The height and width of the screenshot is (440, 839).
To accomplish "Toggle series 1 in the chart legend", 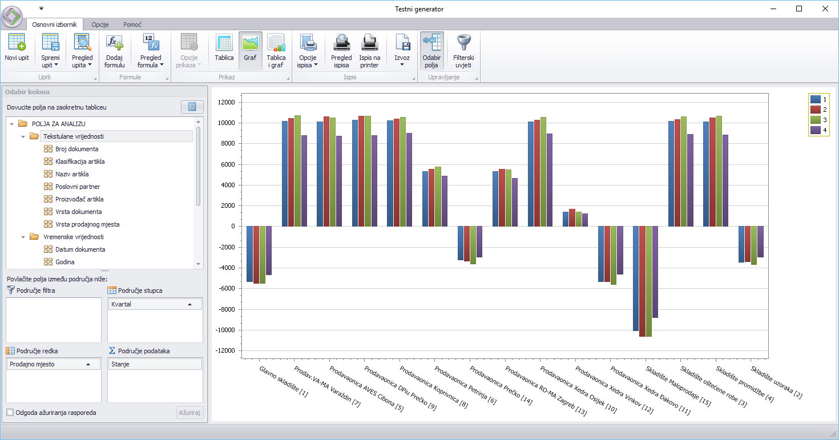I will [x=815, y=99].
